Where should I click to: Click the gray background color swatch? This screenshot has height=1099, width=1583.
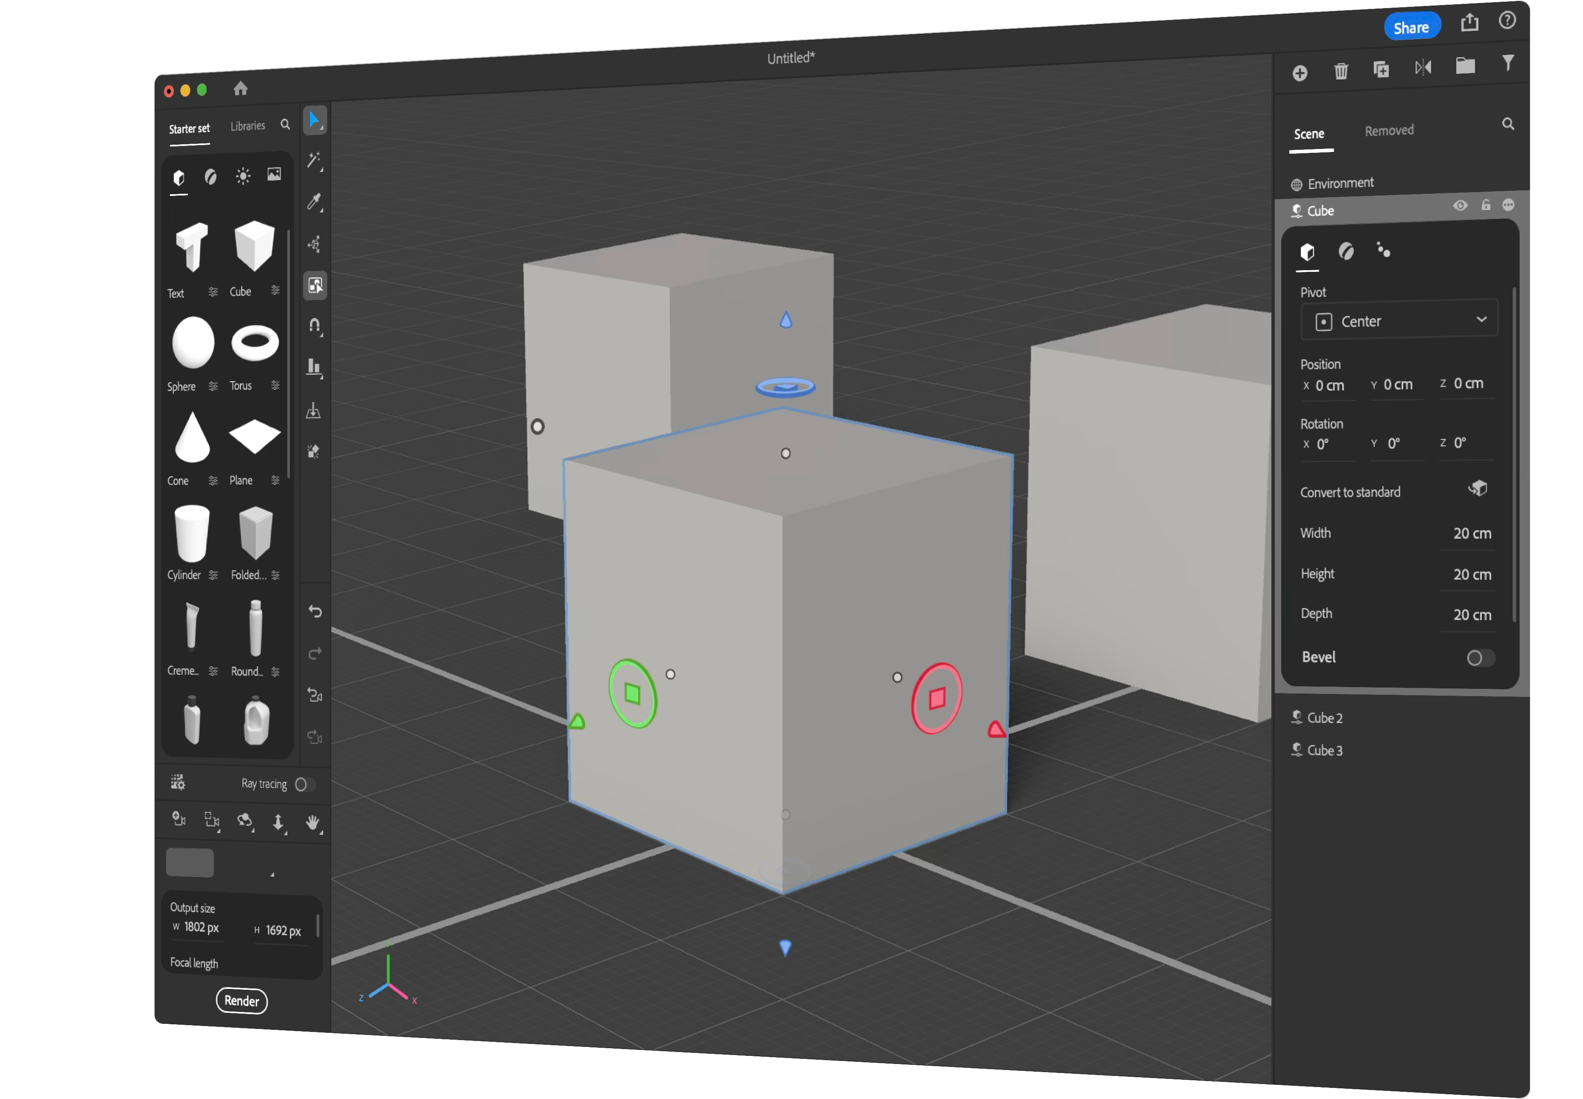pyautogui.click(x=190, y=863)
